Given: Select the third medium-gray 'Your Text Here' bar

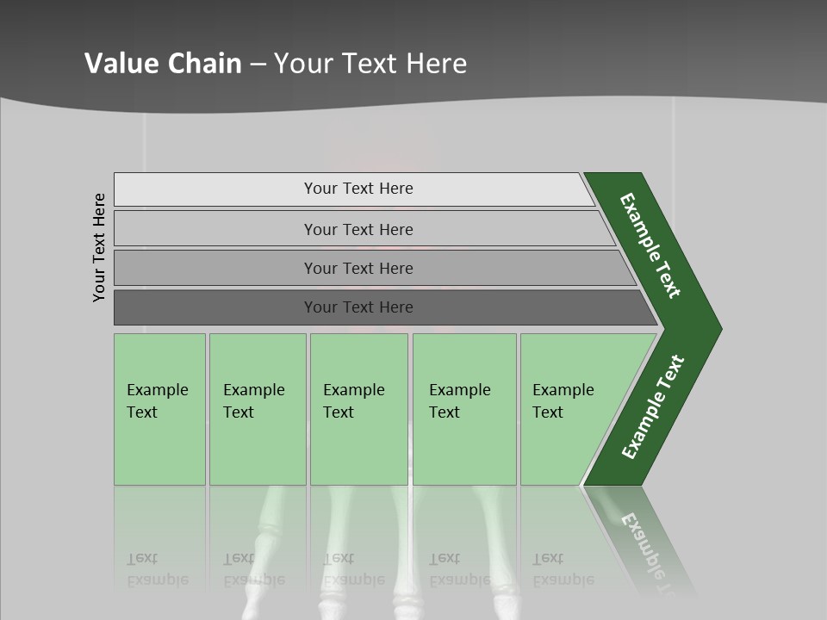Looking at the screenshot, I should 358,268.
